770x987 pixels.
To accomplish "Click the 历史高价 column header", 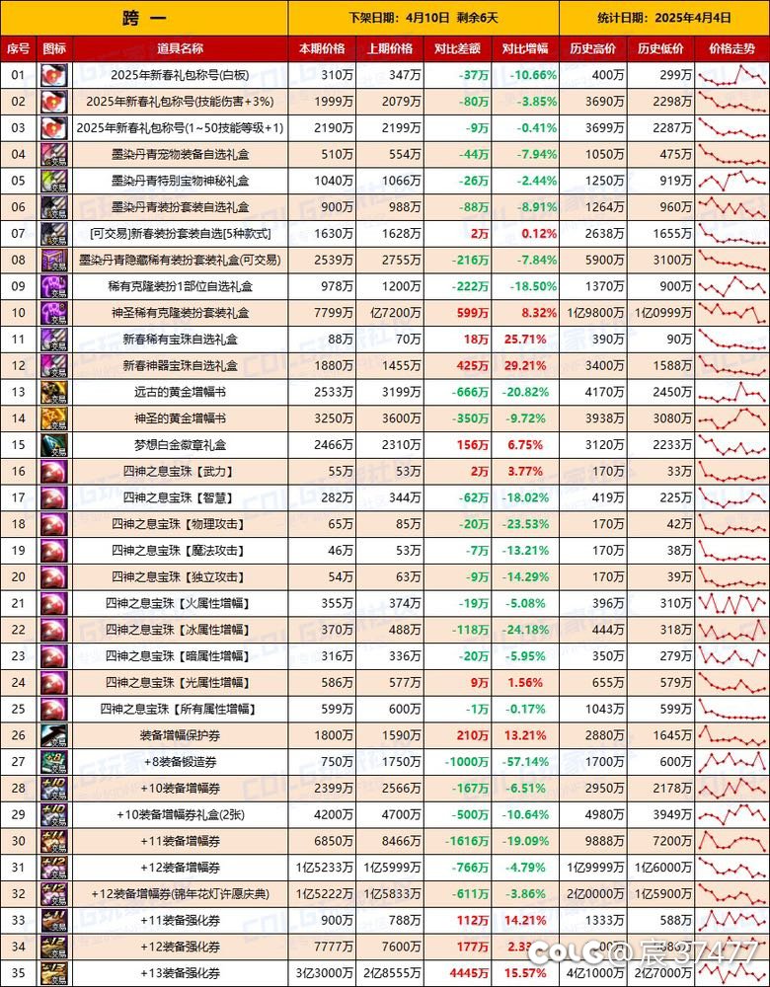I will coord(593,49).
